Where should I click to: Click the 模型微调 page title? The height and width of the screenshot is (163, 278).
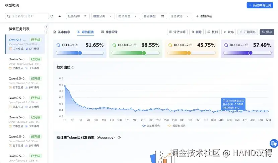pyautogui.click(x=12, y=5)
